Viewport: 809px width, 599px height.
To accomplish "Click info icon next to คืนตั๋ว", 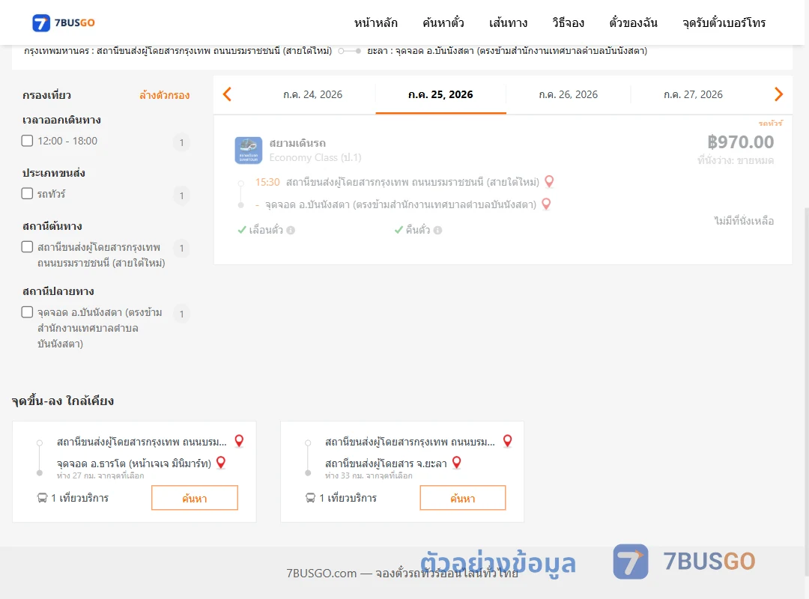I will (438, 230).
